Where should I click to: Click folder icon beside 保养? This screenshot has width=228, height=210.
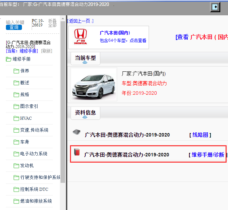click(16, 71)
